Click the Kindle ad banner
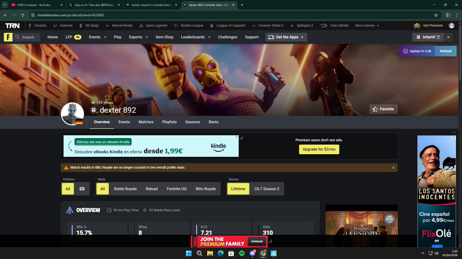 (x=151, y=146)
